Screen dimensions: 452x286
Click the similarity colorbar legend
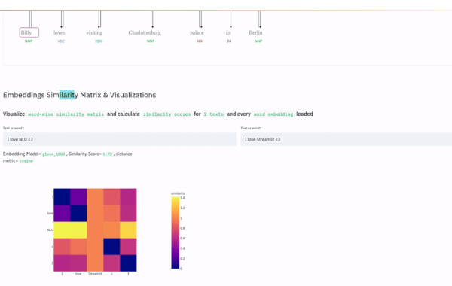coord(176,233)
